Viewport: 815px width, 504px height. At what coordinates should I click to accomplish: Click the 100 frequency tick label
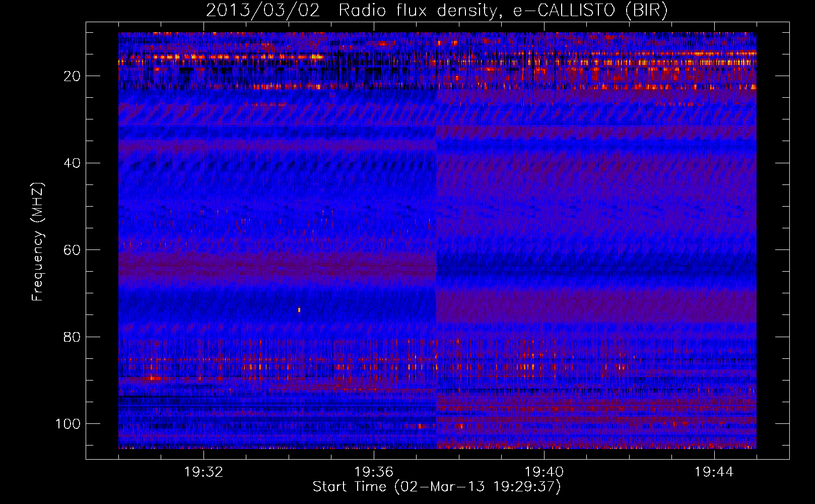[x=68, y=424]
